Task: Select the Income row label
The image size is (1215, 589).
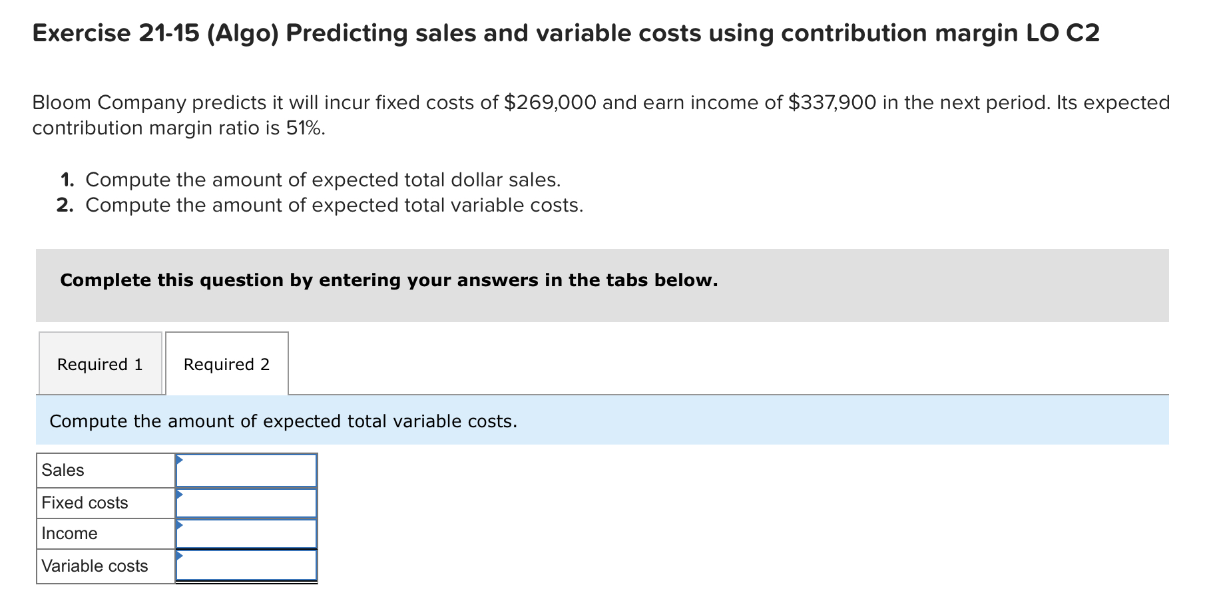Action: [x=69, y=532]
